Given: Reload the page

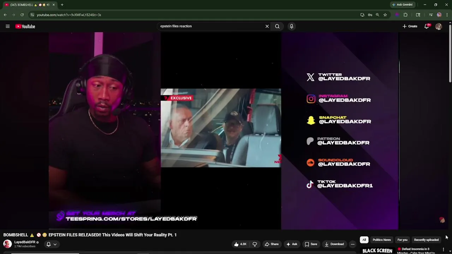Looking at the screenshot, I should 22,15.
